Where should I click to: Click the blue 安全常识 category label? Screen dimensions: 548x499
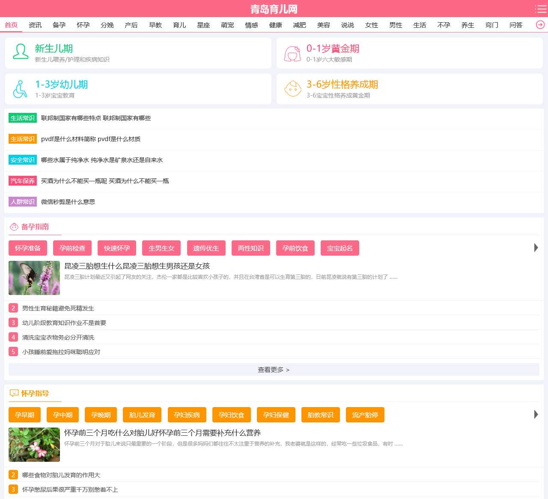(23, 160)
